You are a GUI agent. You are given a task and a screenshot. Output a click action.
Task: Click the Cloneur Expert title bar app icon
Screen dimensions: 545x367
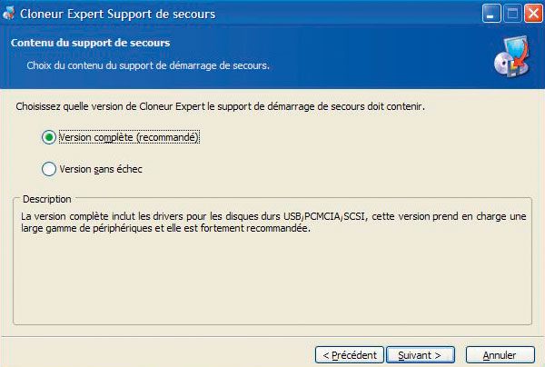[9, 14]
